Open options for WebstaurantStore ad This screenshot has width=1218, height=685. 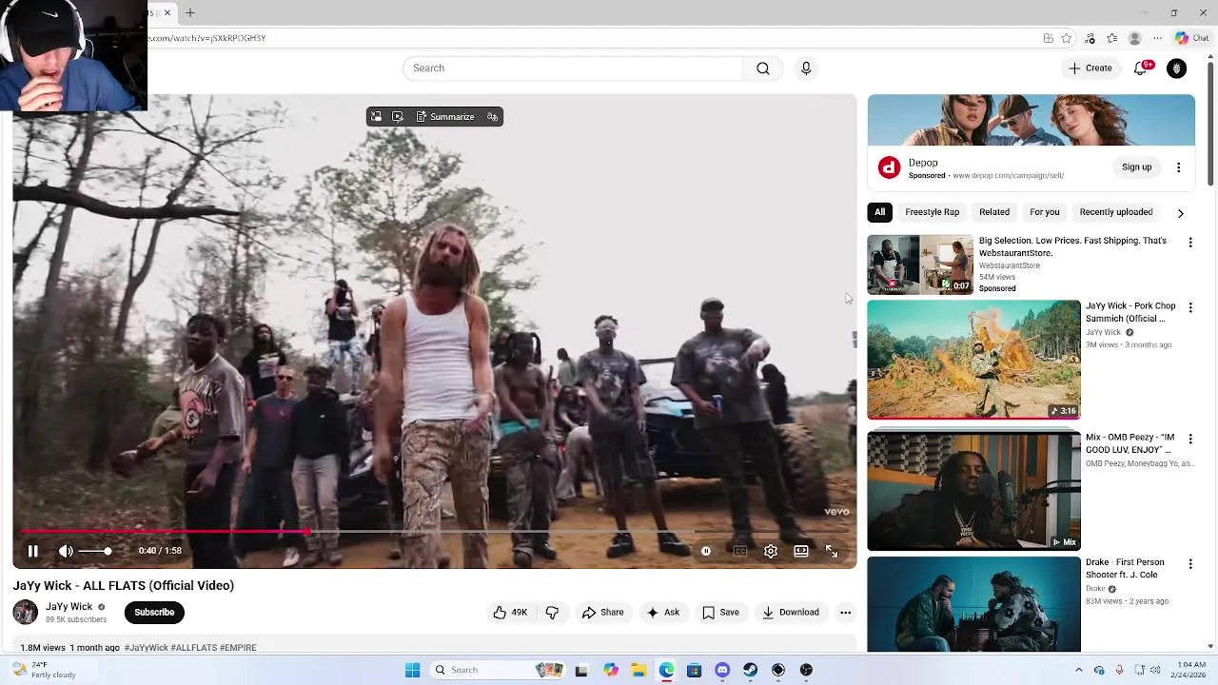(1189, 243)
